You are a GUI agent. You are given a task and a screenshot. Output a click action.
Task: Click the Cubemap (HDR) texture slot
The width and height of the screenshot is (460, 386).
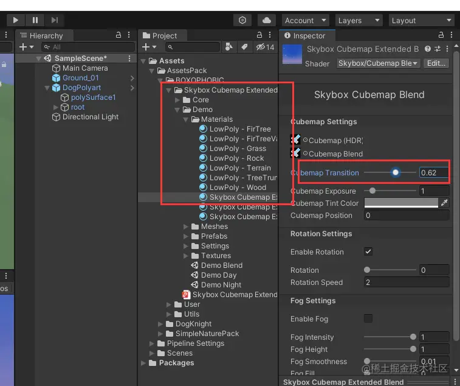[x=295, y=139]
